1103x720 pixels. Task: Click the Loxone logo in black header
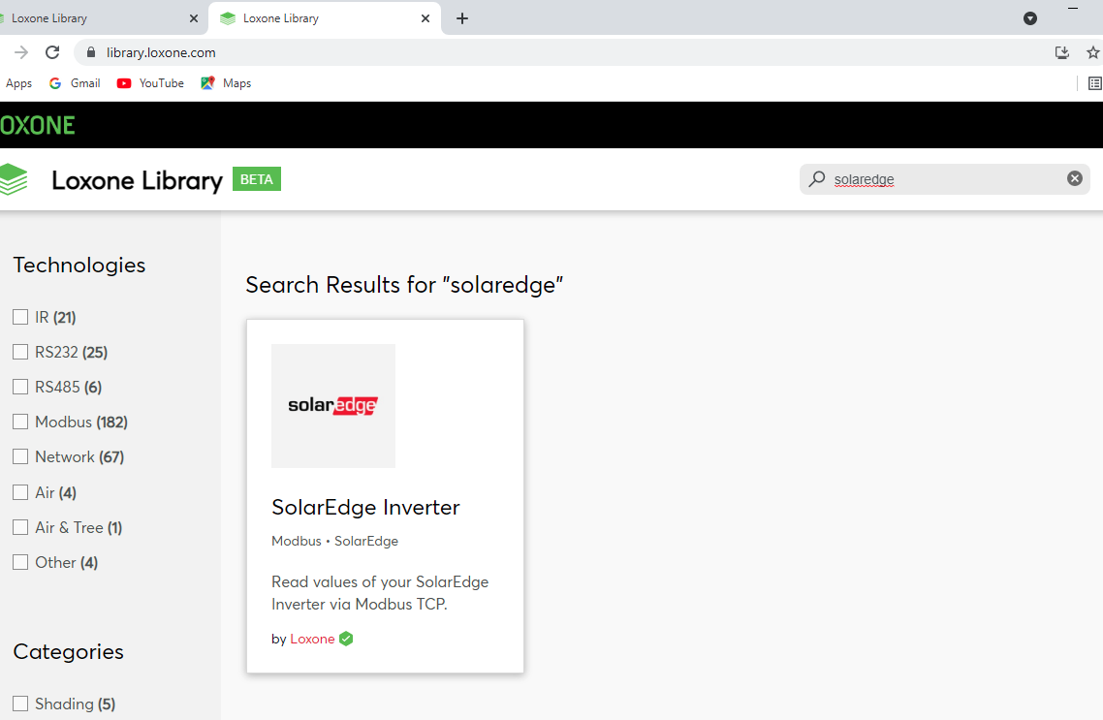[37, 125]
